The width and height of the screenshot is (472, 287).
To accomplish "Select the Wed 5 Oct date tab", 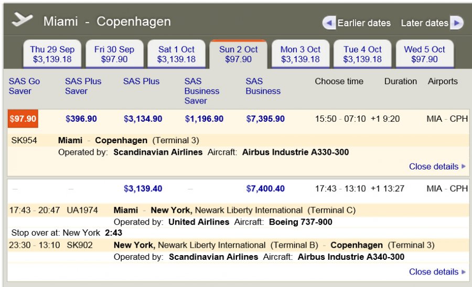I will pos(424,54).
